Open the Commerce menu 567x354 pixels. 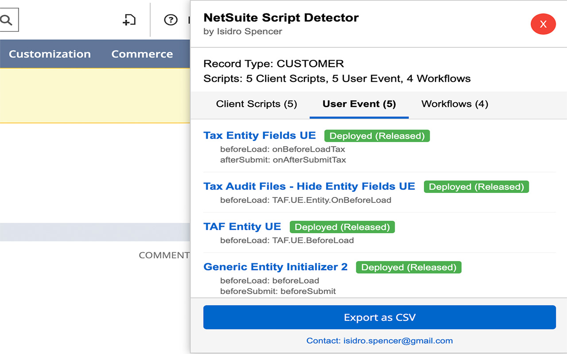pos(142,54)
